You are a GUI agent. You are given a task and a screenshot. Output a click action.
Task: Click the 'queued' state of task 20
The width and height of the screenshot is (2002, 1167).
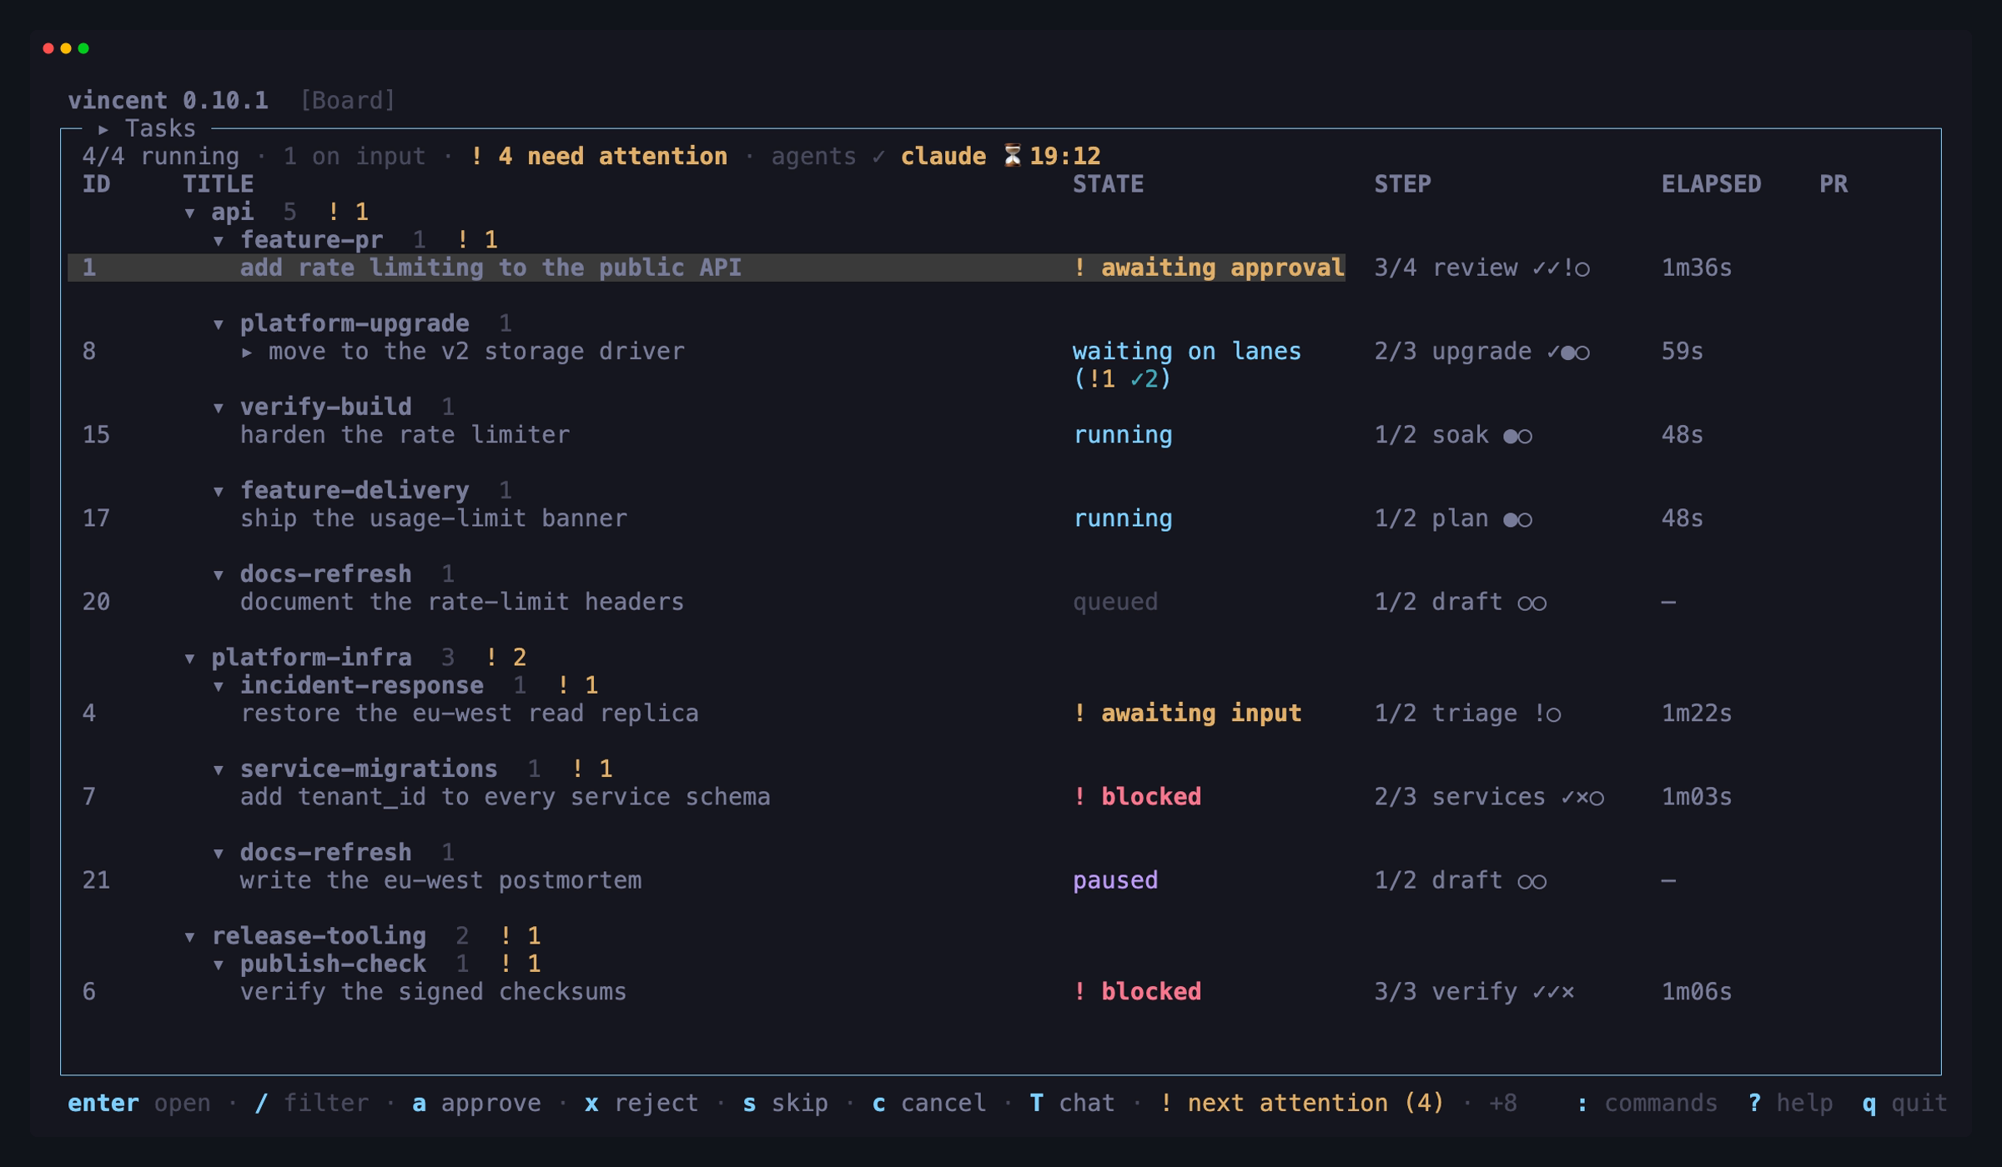click(x=1115, y=602)
